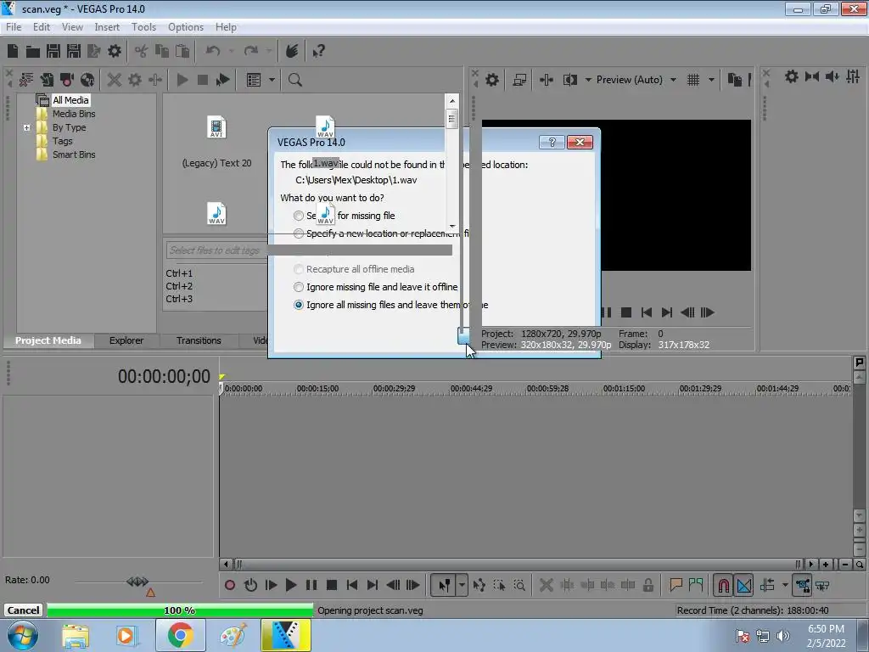The image size is (869, 652).
Task: Adjust the playback Rate slider handle
Action: [137, 581]
